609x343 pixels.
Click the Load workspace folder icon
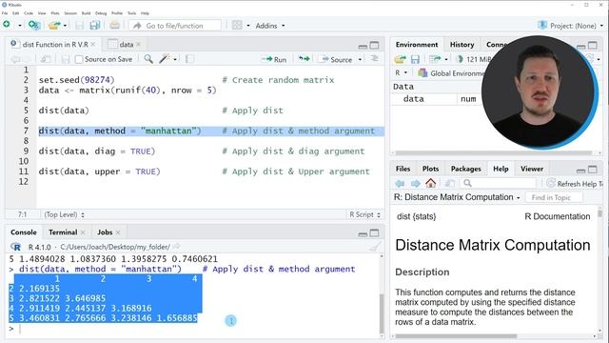click(x=400, y=59)
